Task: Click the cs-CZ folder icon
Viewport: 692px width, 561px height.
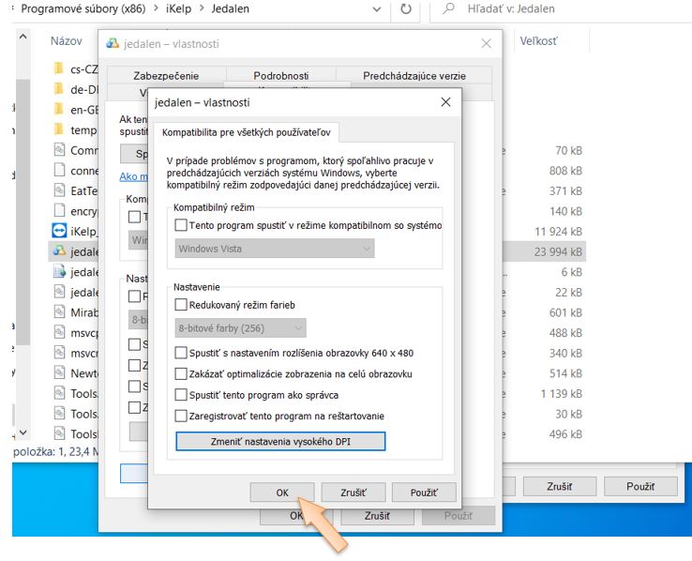Action: 59,68
